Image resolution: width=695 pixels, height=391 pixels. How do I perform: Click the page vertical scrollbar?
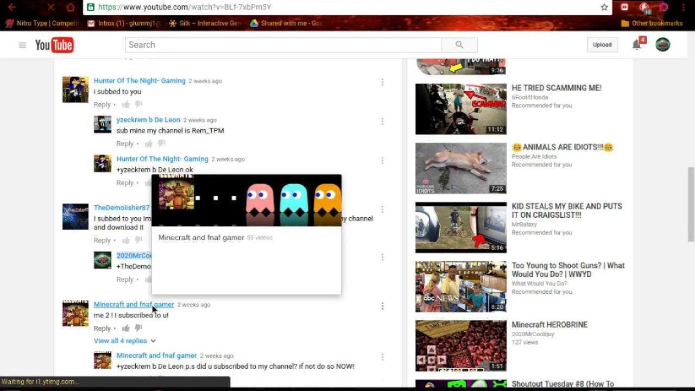click(691, 204)
